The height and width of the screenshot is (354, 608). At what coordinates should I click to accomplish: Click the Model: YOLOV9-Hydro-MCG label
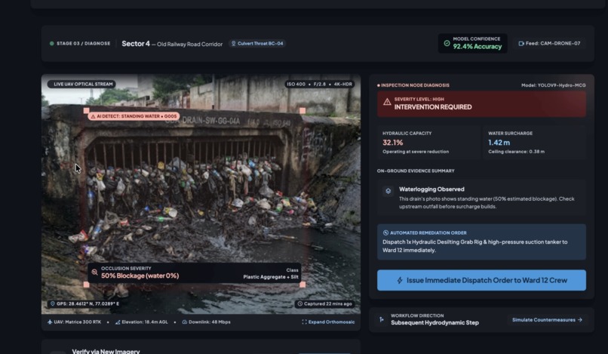[554, 85]
